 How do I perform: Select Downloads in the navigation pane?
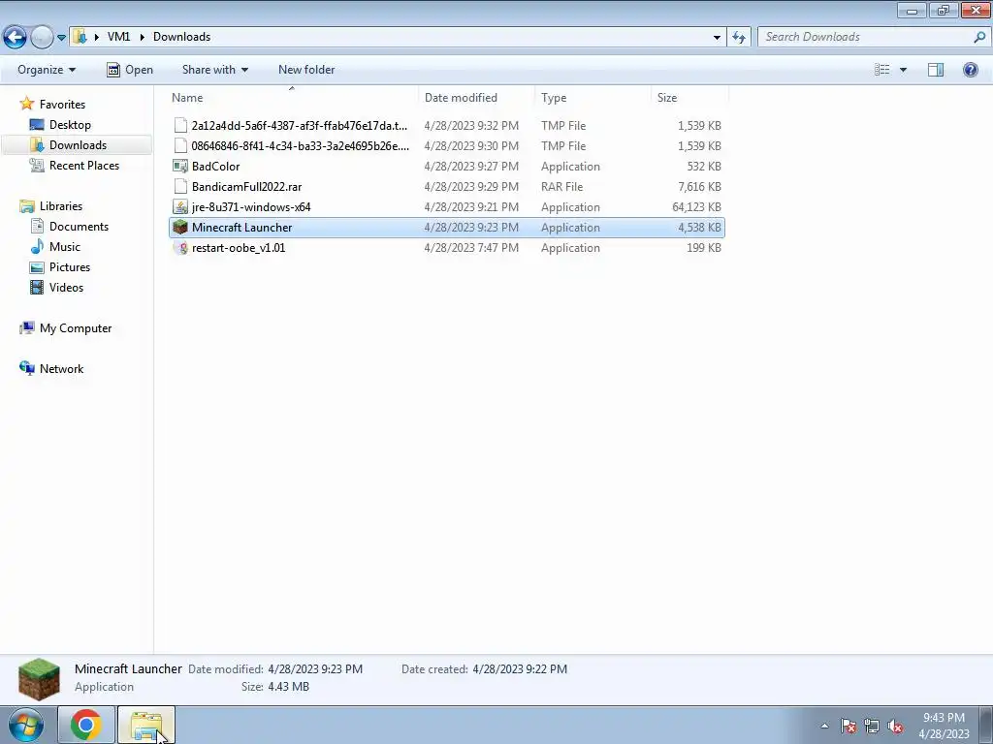pos(78,145)
